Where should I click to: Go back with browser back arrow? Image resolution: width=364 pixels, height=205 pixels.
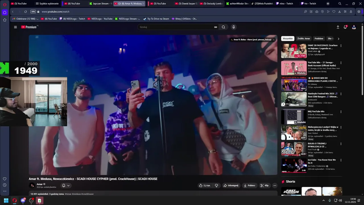(x=13, y=12)
